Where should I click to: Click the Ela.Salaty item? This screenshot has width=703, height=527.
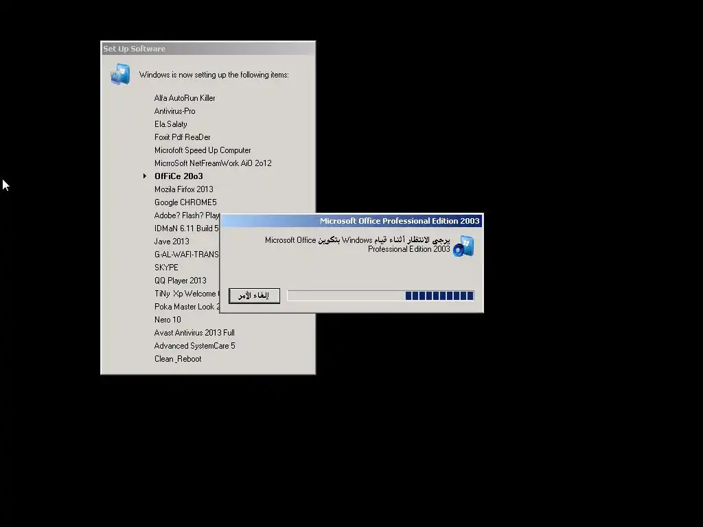[x=171, y=124]
